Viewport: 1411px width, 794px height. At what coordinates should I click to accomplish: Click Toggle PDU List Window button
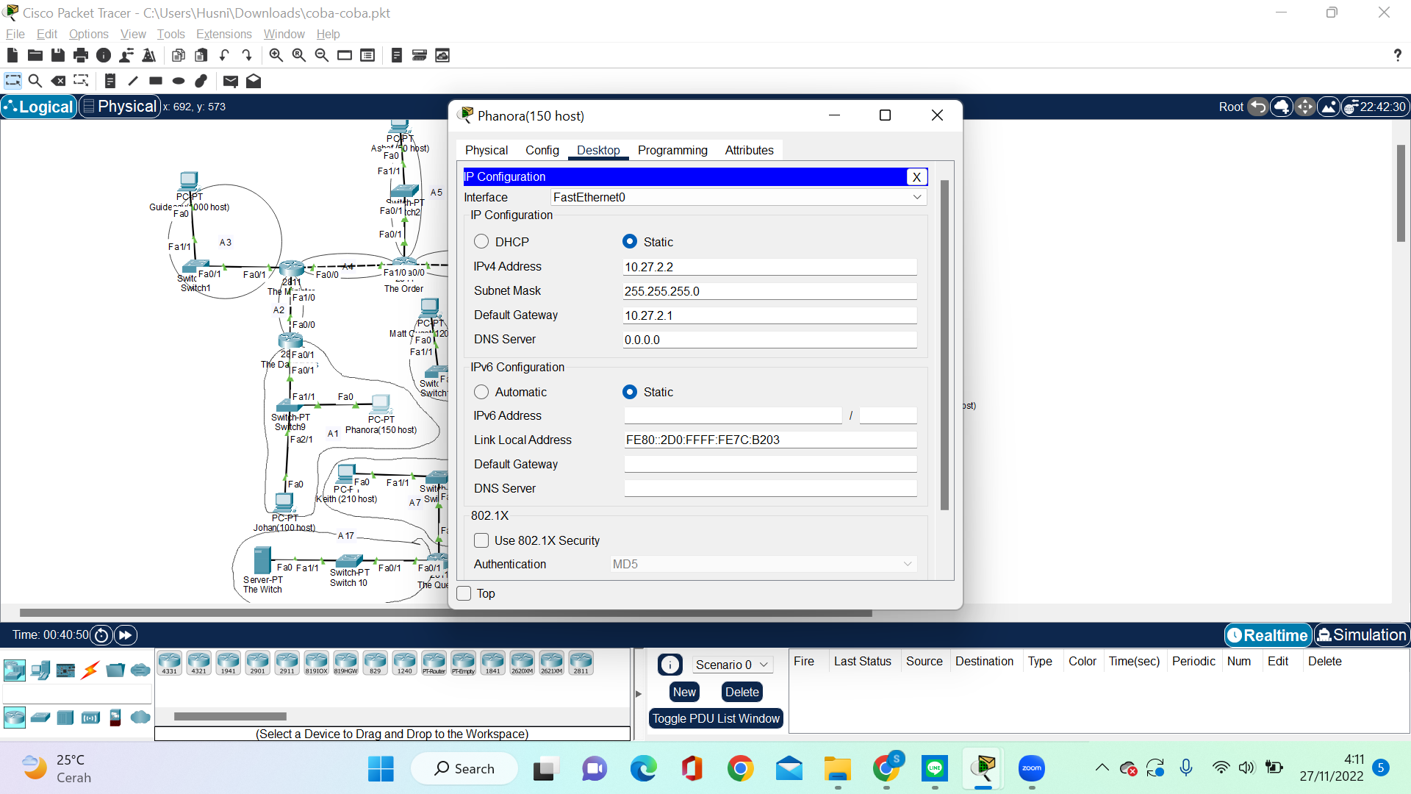pos(716,718)
